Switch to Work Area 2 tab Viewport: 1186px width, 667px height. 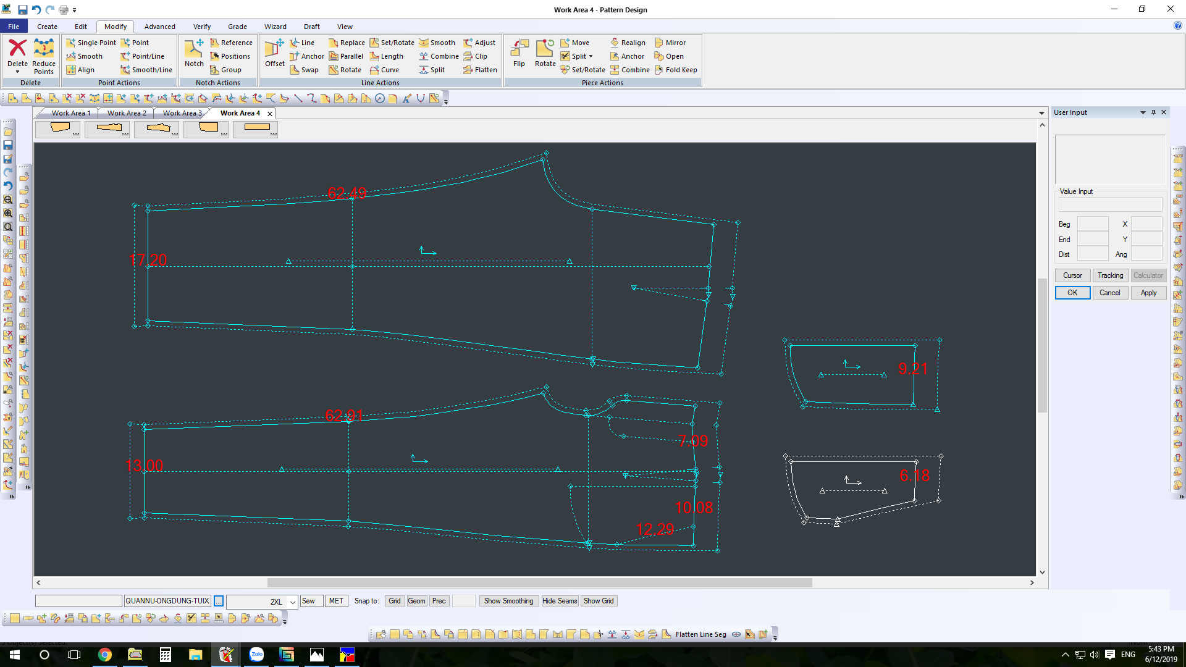tap(126, 113)
